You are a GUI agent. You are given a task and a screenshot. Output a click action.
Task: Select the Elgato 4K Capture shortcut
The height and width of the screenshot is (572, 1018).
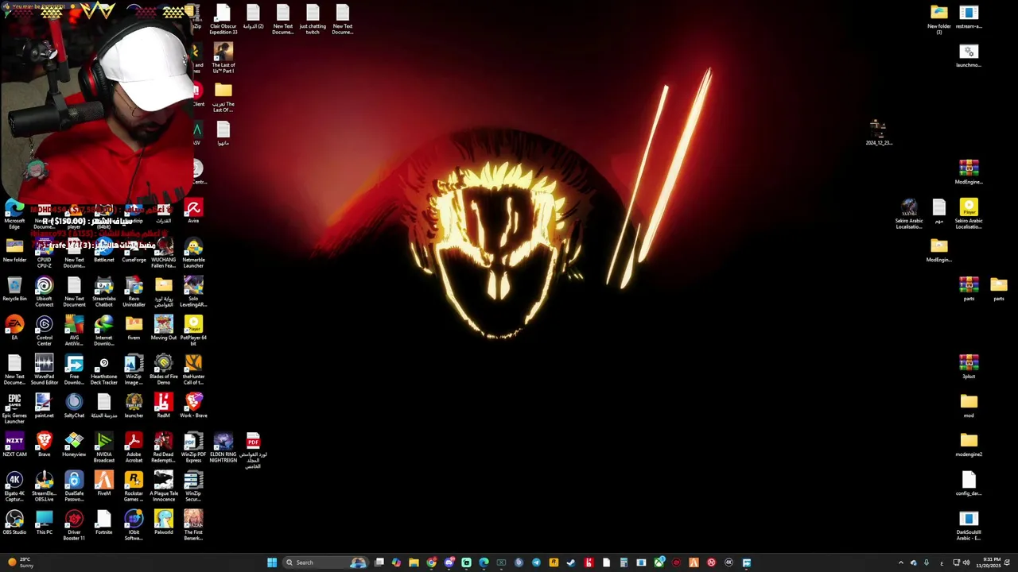pos(14,486)
